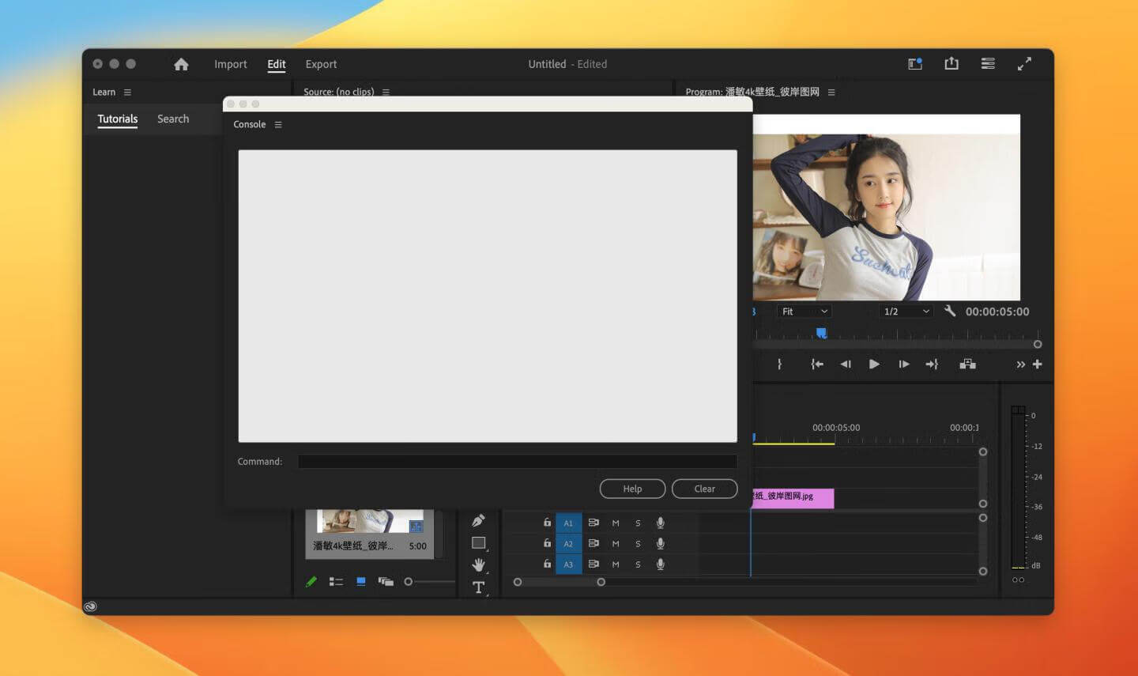Open the Console panel menu
Image resolution: width=1138 pixels, height=676 pixels.
pos(278,125)
